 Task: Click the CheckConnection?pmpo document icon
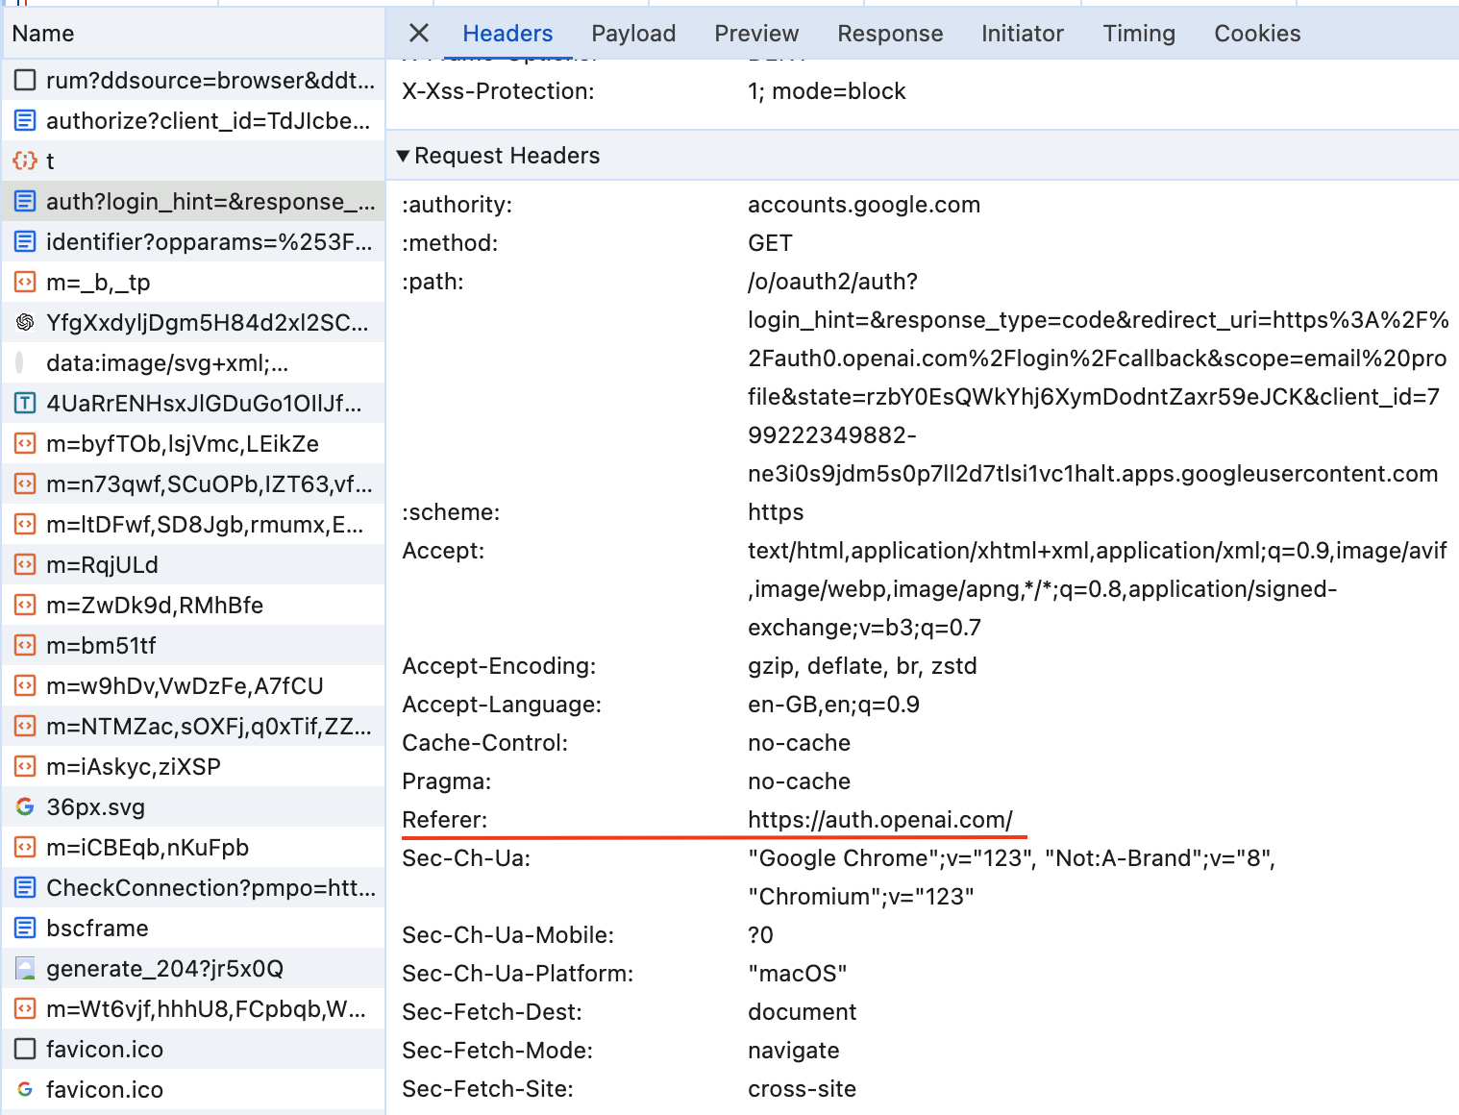25,888
